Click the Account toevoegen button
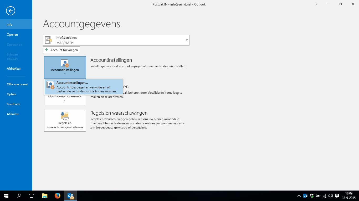This screenshot has height=201, width=359. pos(61,50)
